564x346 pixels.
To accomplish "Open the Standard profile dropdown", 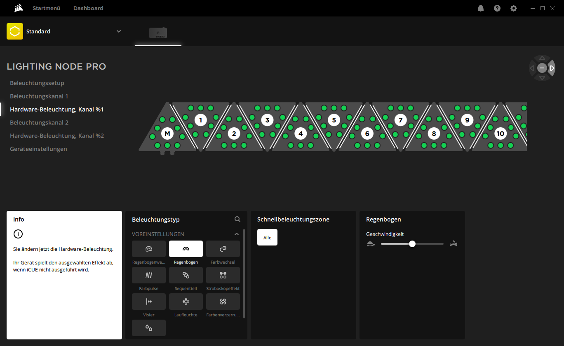I will (x=119, y=31).
